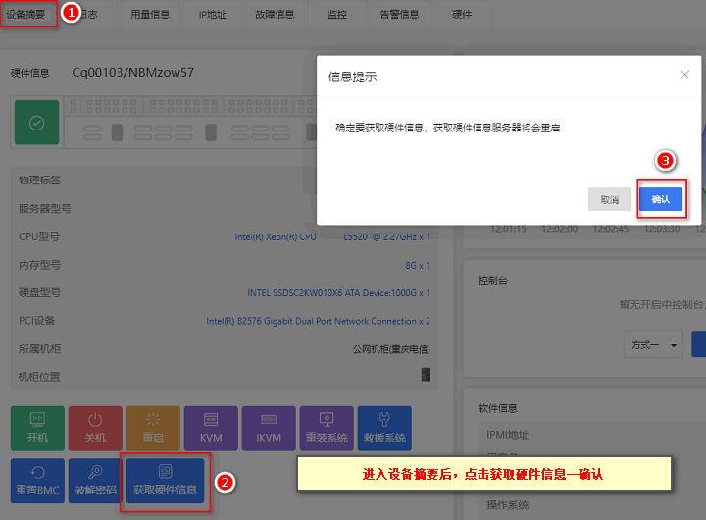Click the 救援系统 rescue system button
Screen dimensions: 706x520
click(384, 428)
